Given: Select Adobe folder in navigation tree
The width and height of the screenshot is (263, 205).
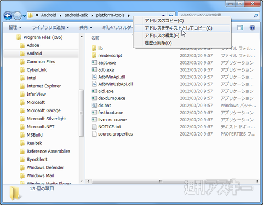Looking at the screenshot, I should (33, 45).
